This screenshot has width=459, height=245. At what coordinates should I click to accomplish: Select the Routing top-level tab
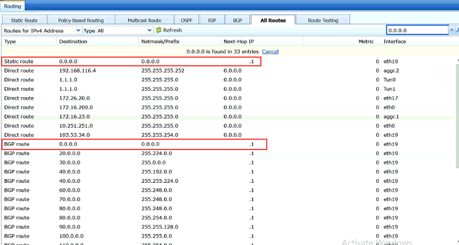[x=13, y=6]
